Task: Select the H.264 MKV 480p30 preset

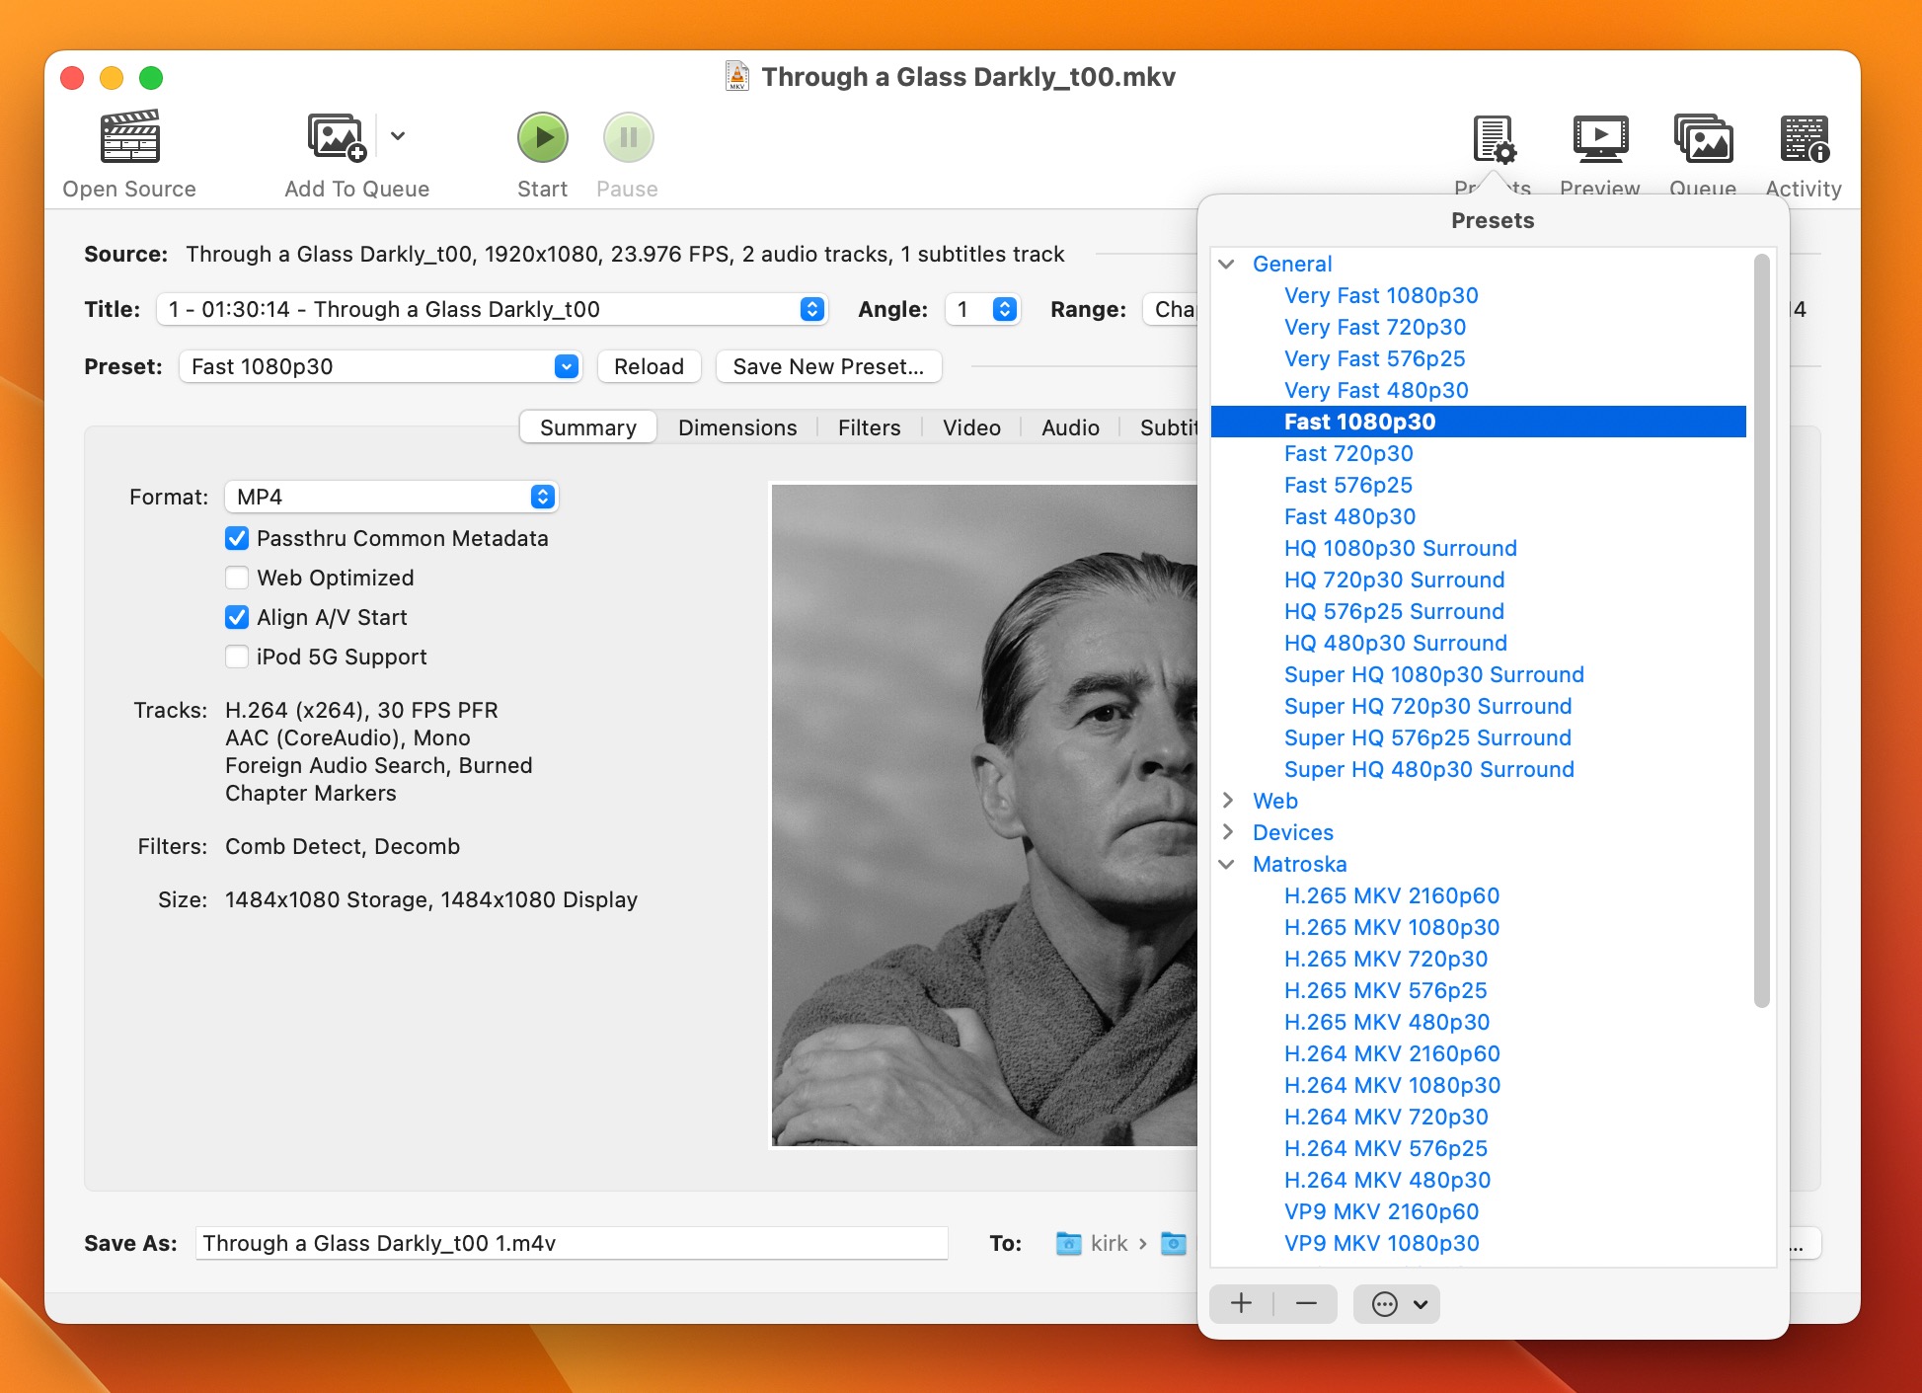Action: point(1387,1180)
